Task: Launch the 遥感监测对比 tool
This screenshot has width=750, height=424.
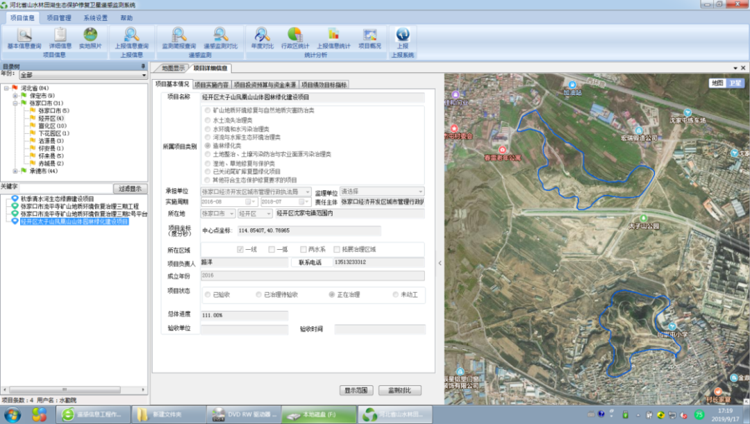Action: pos(221,38)
